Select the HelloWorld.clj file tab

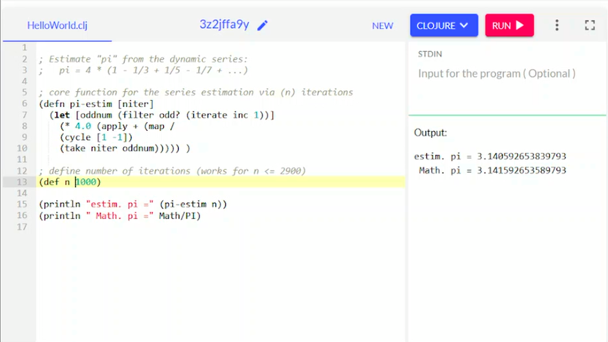pyautogui.click(x=57, y=25)
